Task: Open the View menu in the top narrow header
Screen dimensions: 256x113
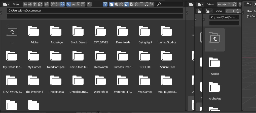Action: click(x=210, y=4)
